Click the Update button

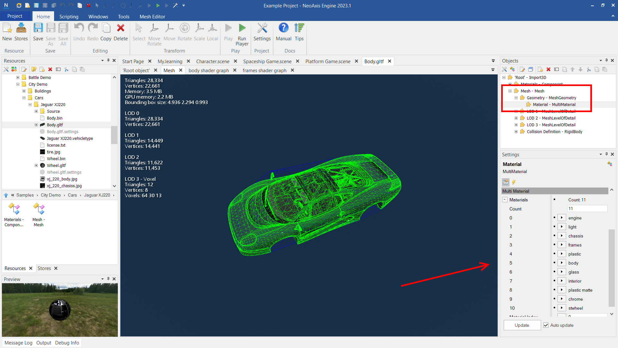pyautogui.click(x=522, y=325)
